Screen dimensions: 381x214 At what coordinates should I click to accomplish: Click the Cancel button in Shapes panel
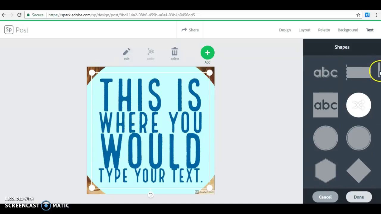pos(325,197)
